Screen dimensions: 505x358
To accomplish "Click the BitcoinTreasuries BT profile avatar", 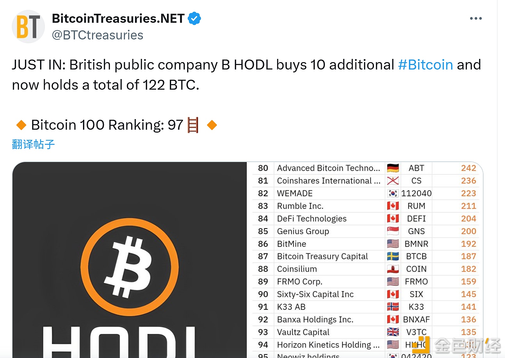I will (x=28, y=27).
